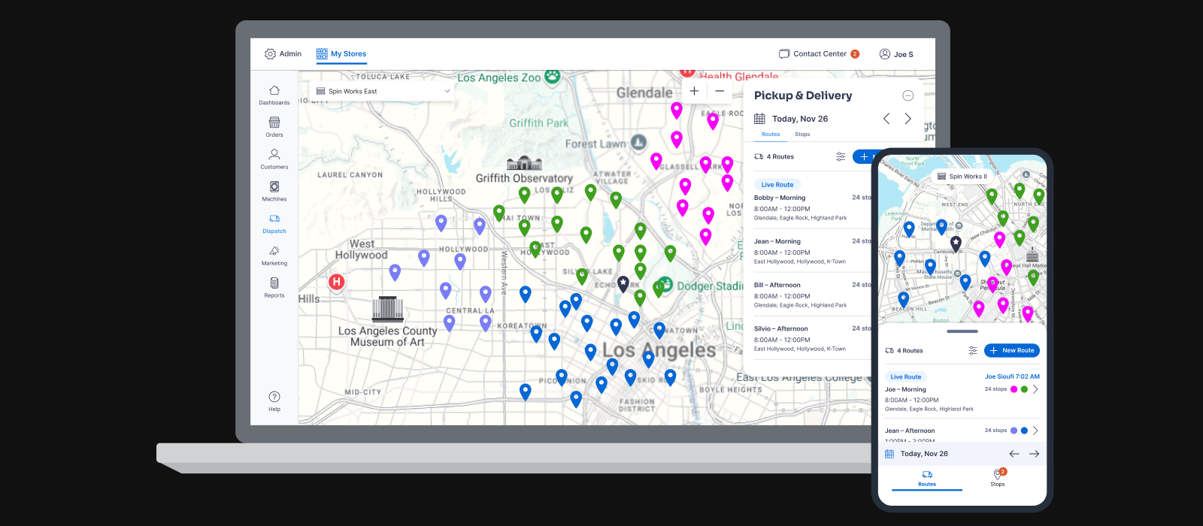Image resolution: width=1203 pixels, height=526 pixels.
Task: Open route filter settings in desktop panel
Action: [841, 156]
